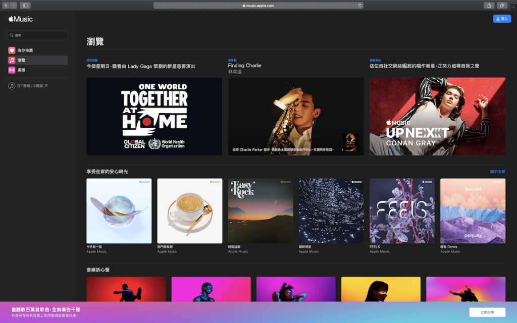
Task: Click the Apple Music logo
Action: tap(20, 19)
